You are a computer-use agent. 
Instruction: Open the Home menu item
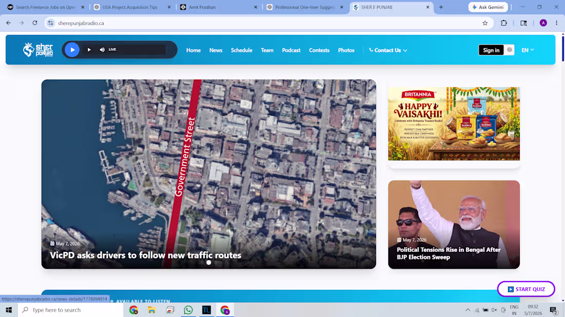coord(194,50)
